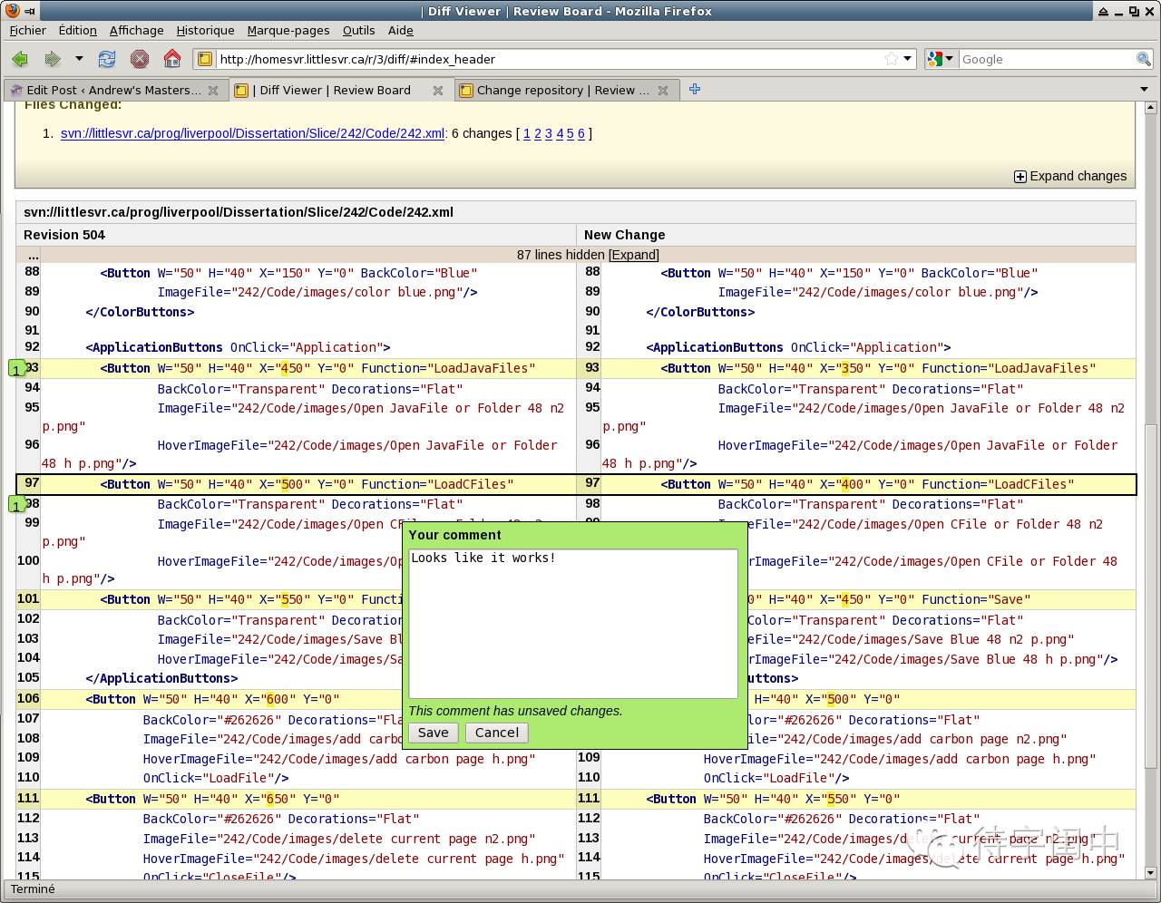This screenshot has height=903, width=1161.
Task: Open the 242.xml svn file link
Action: 253,133
